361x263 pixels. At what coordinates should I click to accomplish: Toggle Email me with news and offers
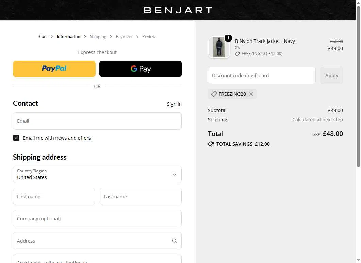tap(16, 138)
